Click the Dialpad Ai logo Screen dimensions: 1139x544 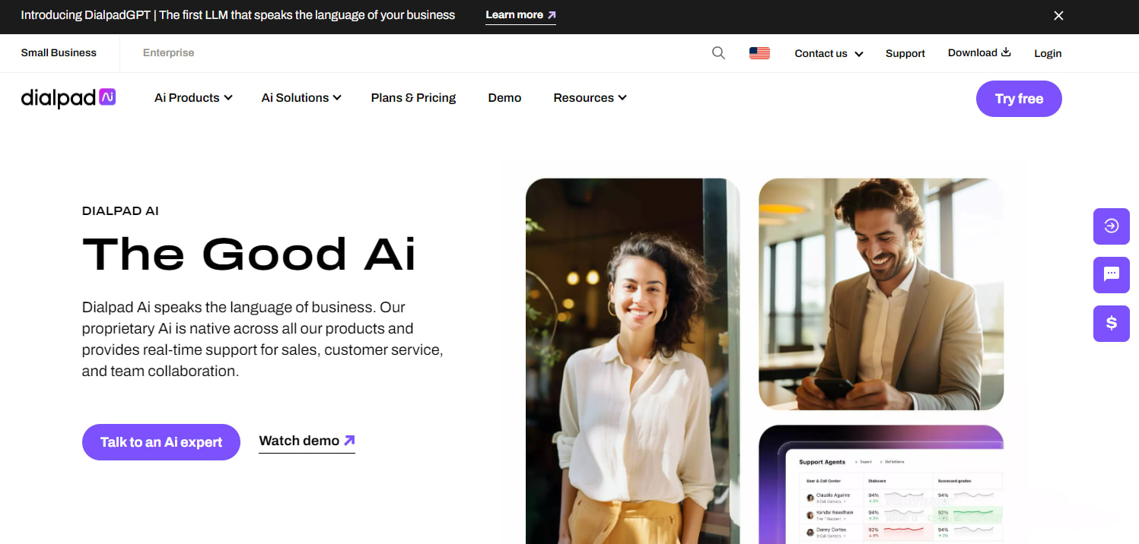68,98
